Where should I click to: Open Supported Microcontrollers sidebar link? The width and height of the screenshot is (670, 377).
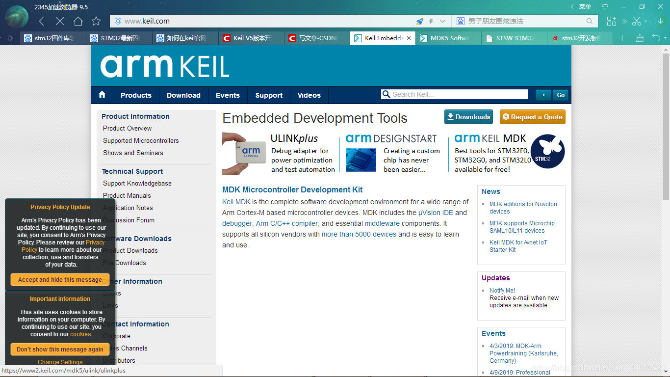(x=141, y=140)
